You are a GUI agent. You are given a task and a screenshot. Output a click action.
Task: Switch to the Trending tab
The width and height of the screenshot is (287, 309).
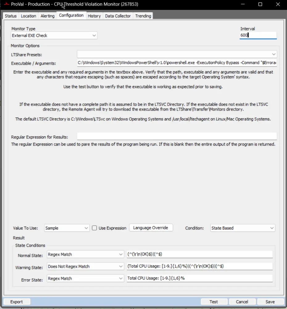pyautogui.click(x=143, y=16)
